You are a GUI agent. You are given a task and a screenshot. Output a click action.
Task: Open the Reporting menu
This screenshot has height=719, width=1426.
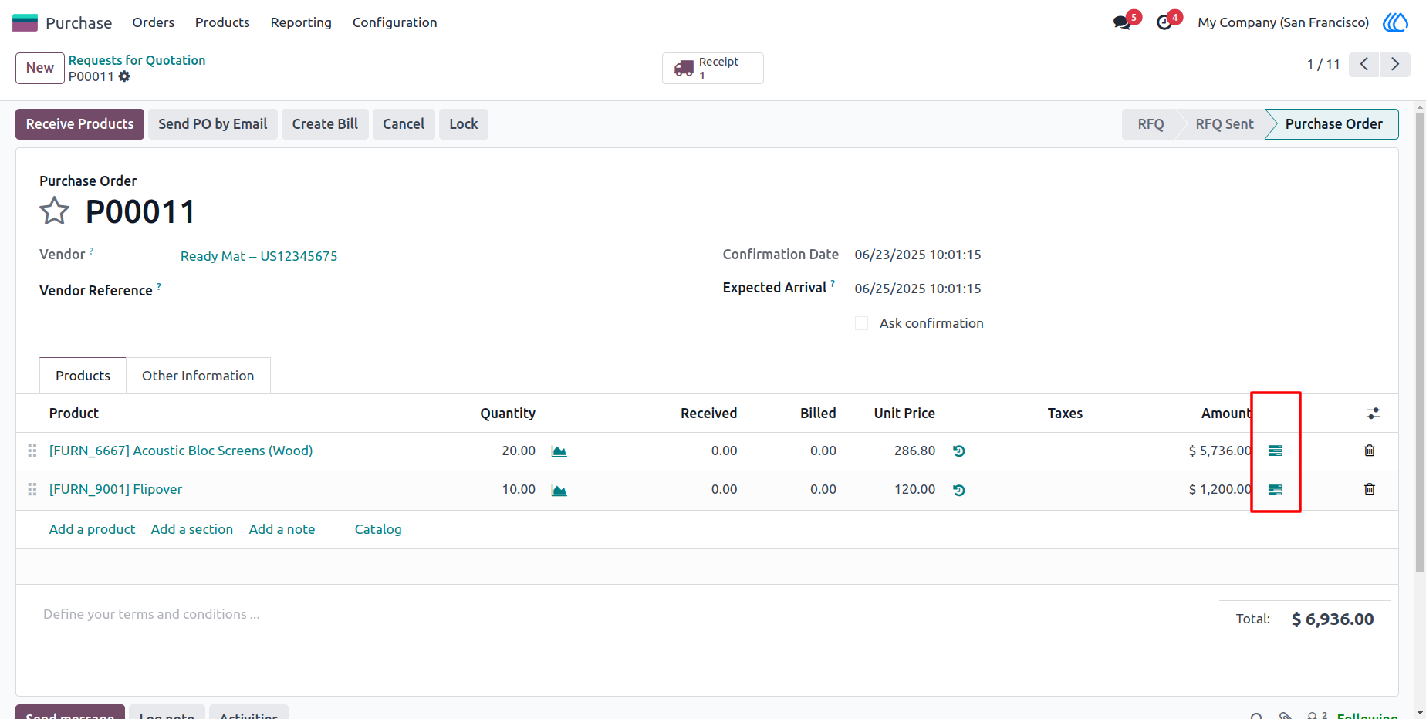(x=301, y=22)
